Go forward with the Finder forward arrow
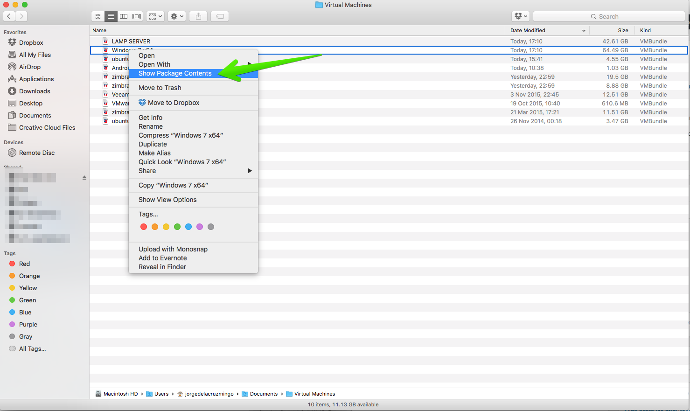 (21, 16)
